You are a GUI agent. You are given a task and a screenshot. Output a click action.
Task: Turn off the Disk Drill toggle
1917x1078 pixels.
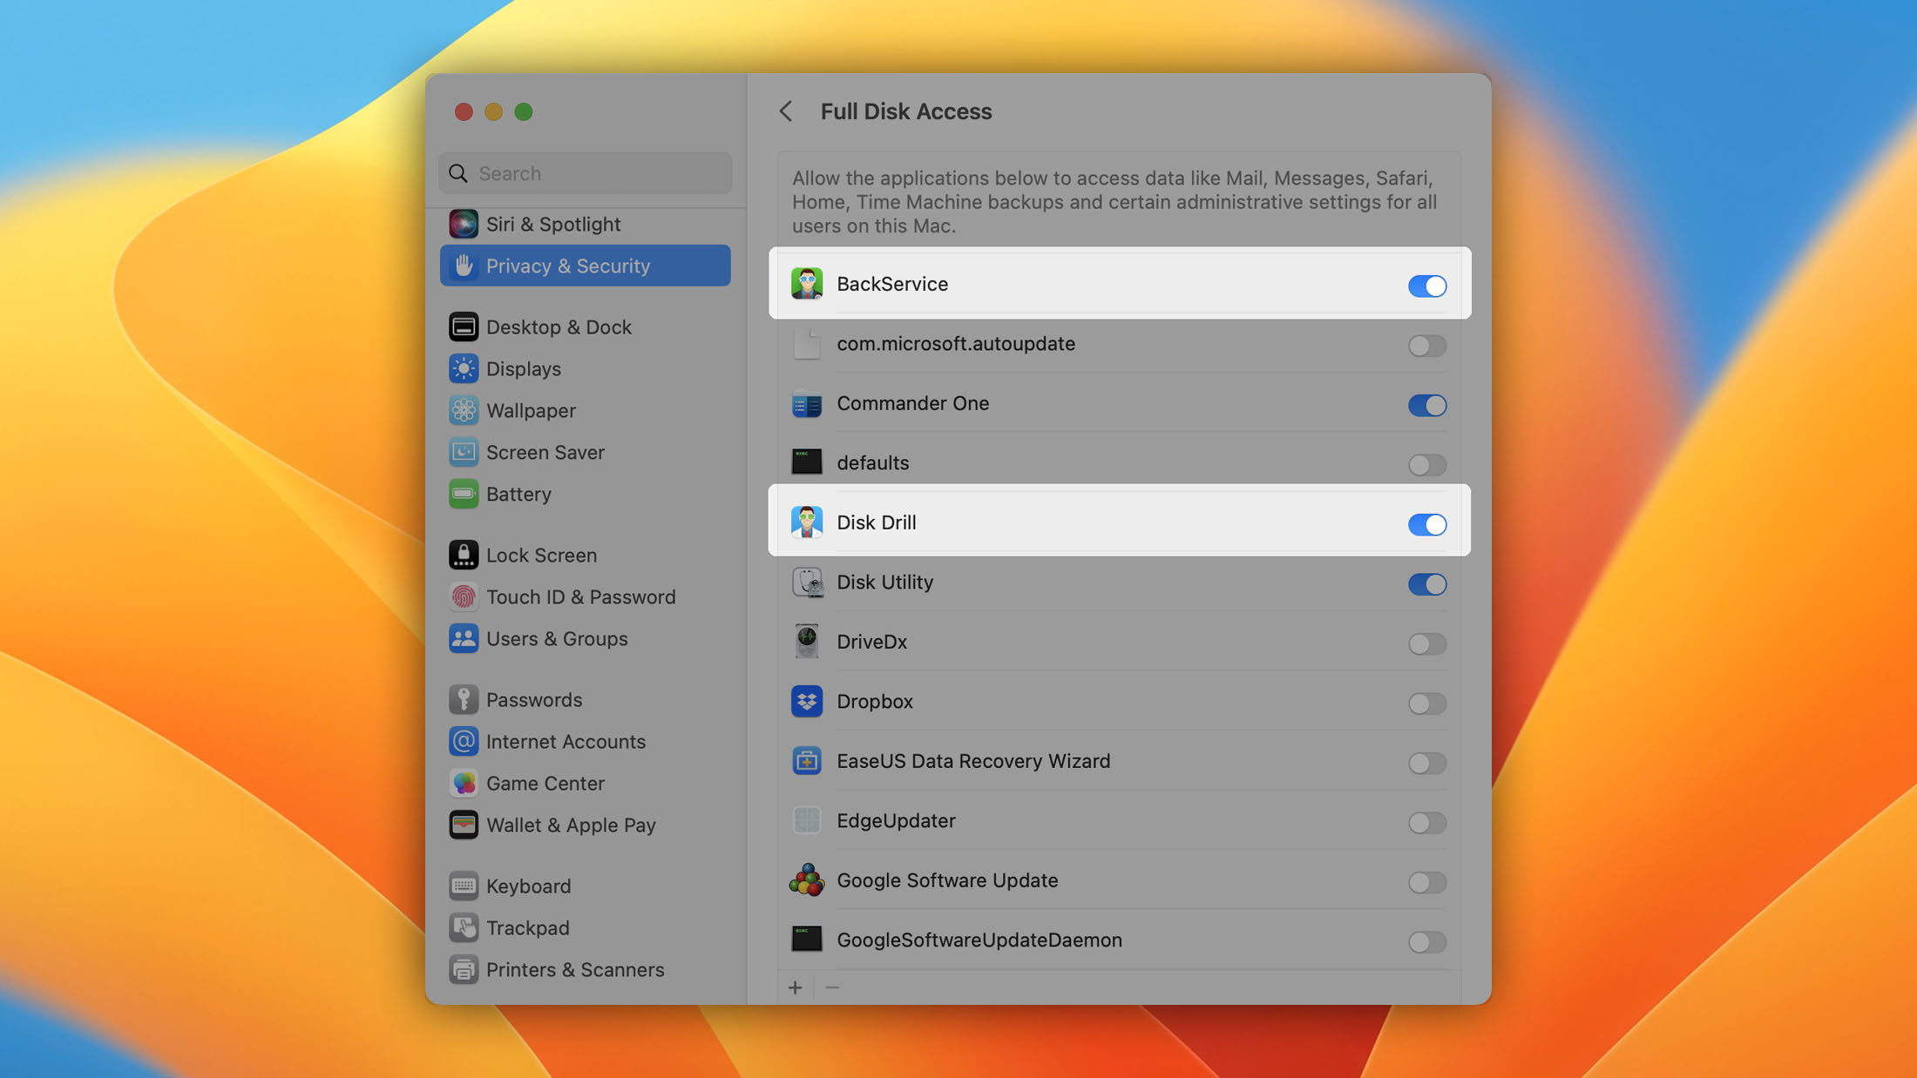[1426, 524]
